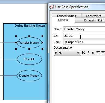Apply left alignment in Documentation toolbar
Screen dimensions: 105x103
98,53
